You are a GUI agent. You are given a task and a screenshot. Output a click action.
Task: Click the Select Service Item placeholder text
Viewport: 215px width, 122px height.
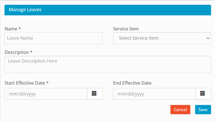(x=139, y=38)
